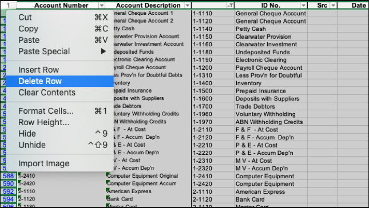Select Insert Row in the context menu

point(59,70)
